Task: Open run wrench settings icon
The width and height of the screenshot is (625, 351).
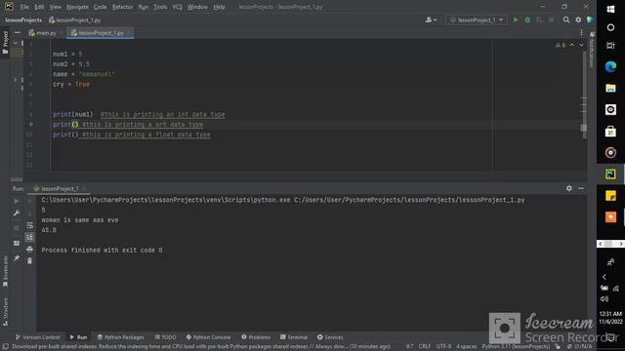Action: [17, 214]
